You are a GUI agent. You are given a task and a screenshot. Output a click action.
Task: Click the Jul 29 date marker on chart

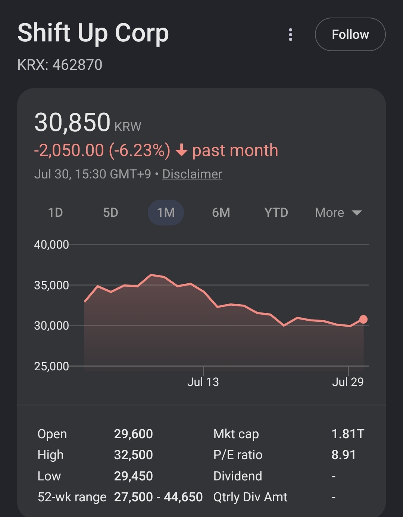tap(348, 381)
